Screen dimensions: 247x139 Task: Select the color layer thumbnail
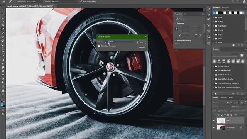coord(221,120)
